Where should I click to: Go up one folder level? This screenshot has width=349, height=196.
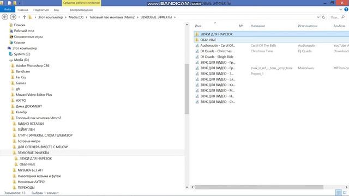coord(25,17)
